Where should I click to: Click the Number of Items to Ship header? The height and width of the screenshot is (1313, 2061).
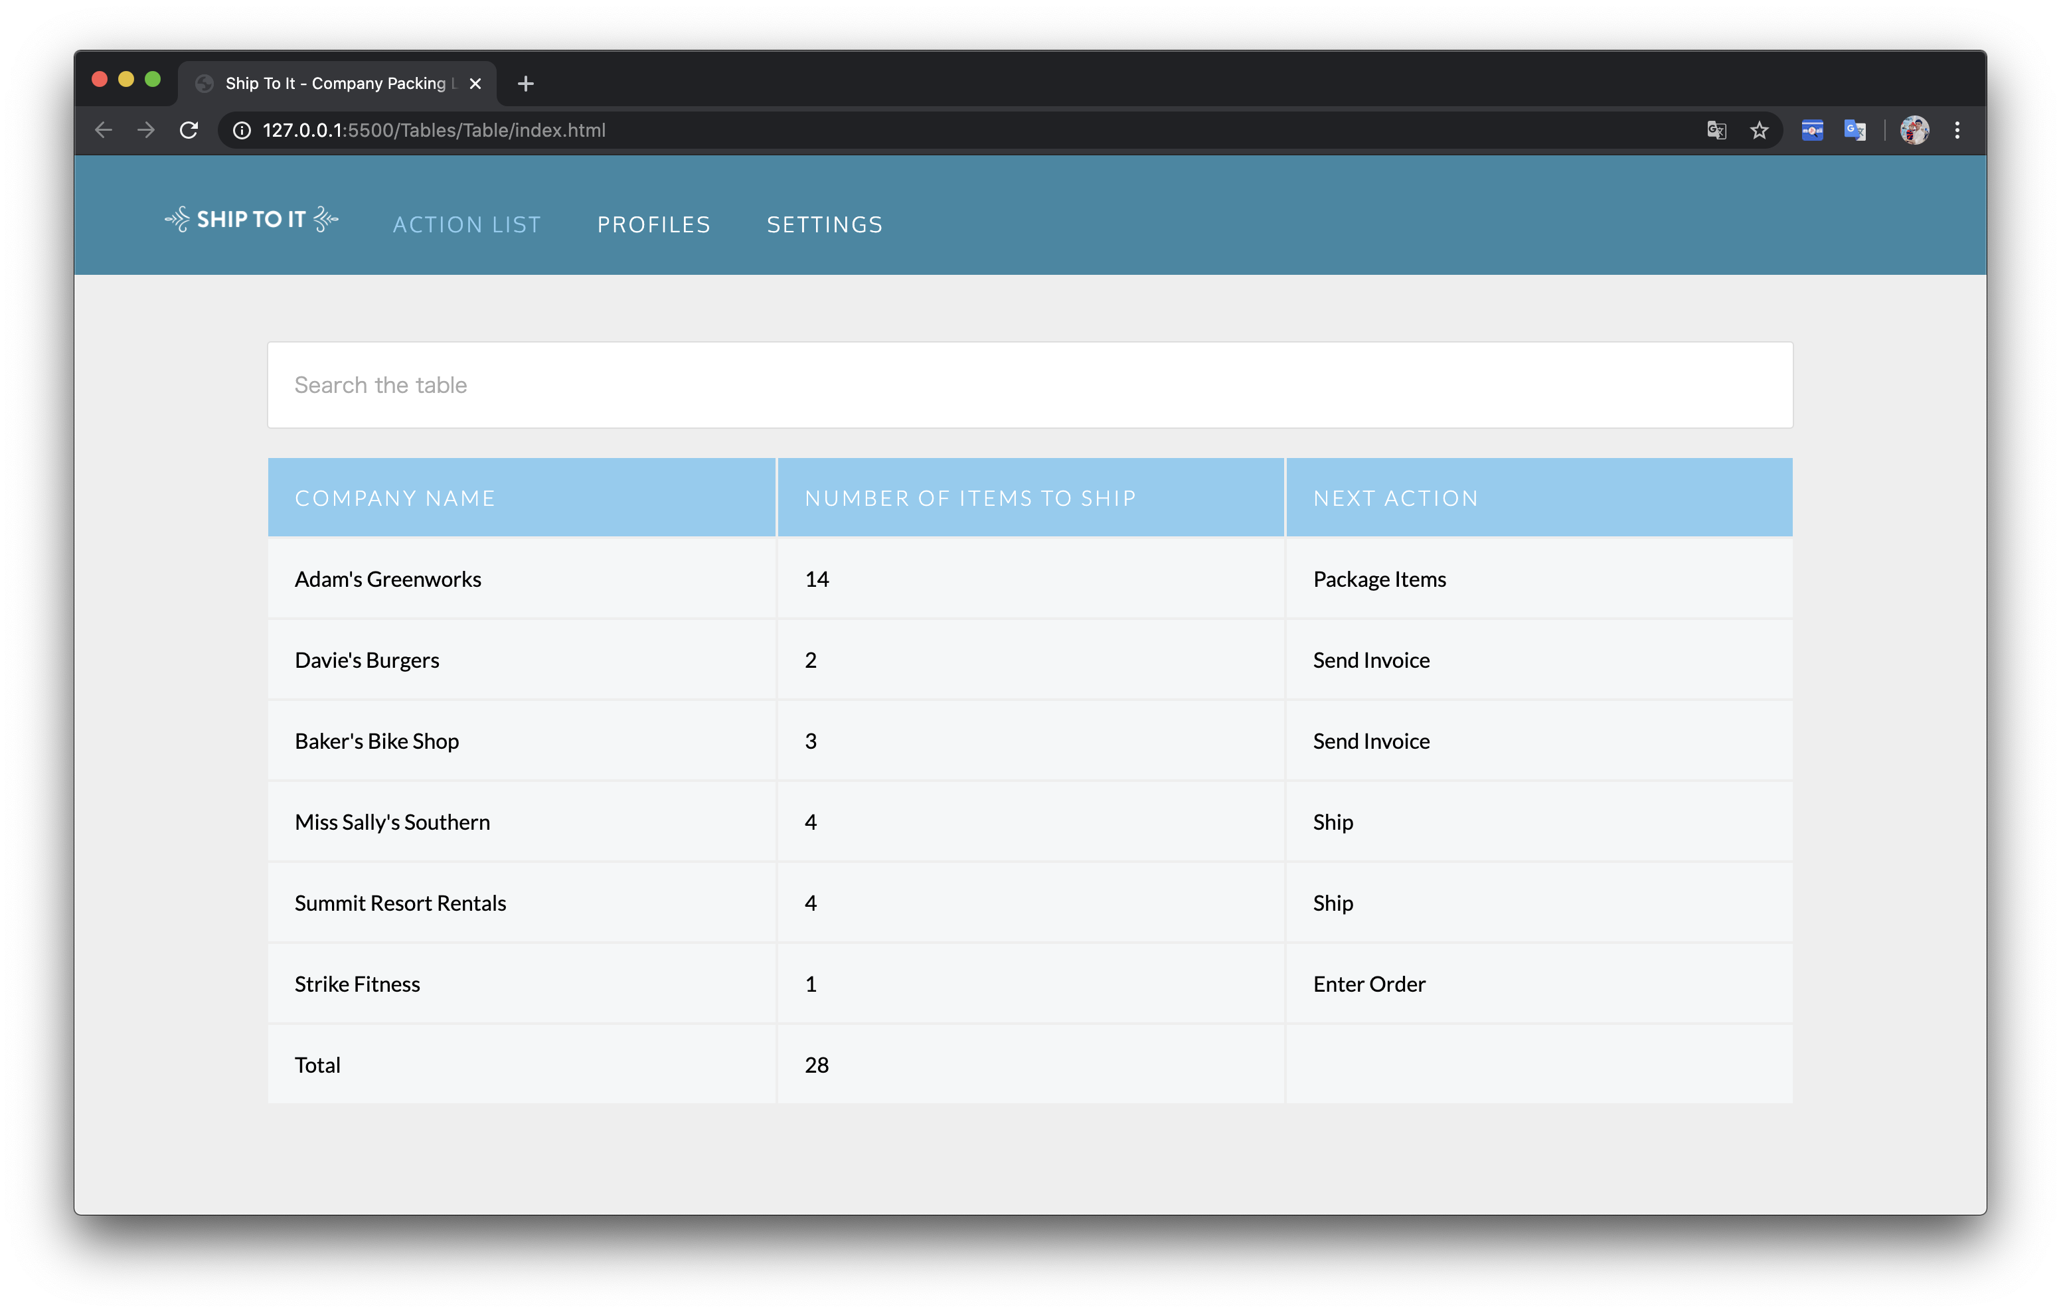click(x=971, y=498)
